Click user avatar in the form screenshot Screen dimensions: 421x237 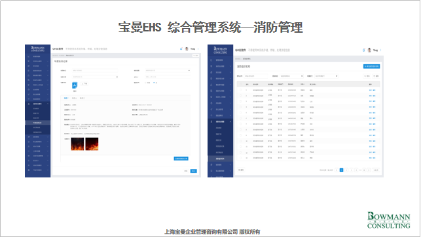tap(187, 49)
